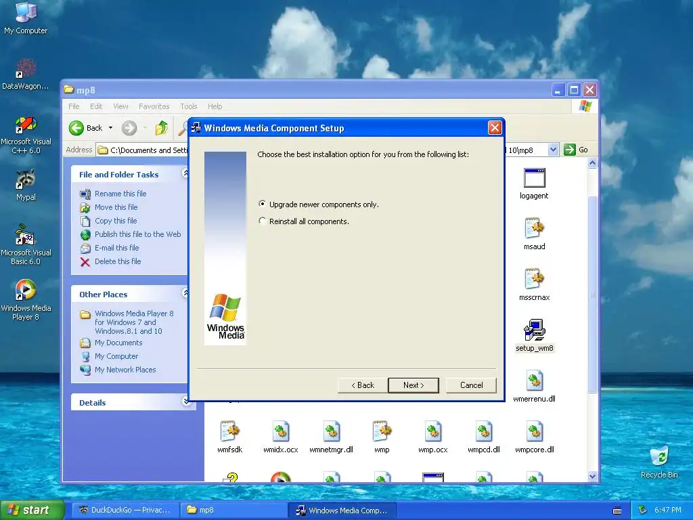Open My Computer desktop icon
Screen dimensions: 693x520
pos(26,12)
